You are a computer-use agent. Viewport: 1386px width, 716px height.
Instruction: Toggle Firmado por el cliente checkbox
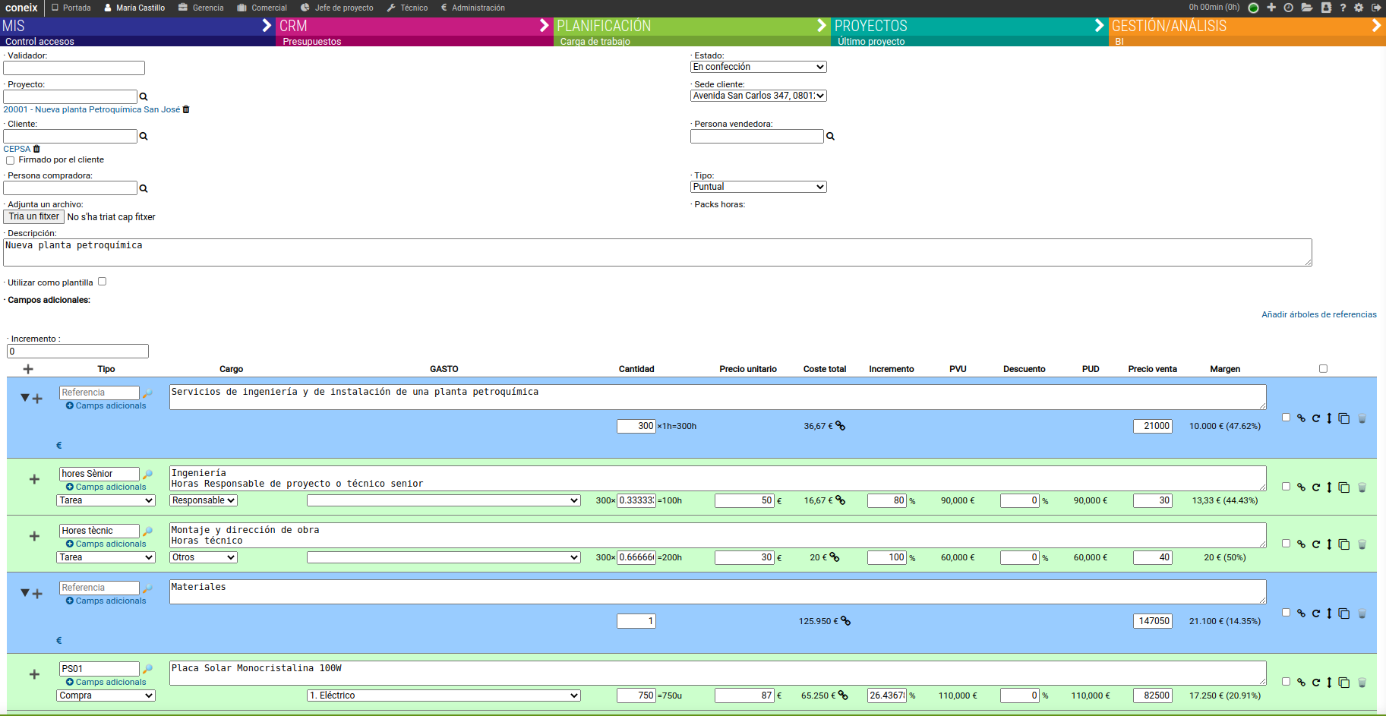click(10, 160)
